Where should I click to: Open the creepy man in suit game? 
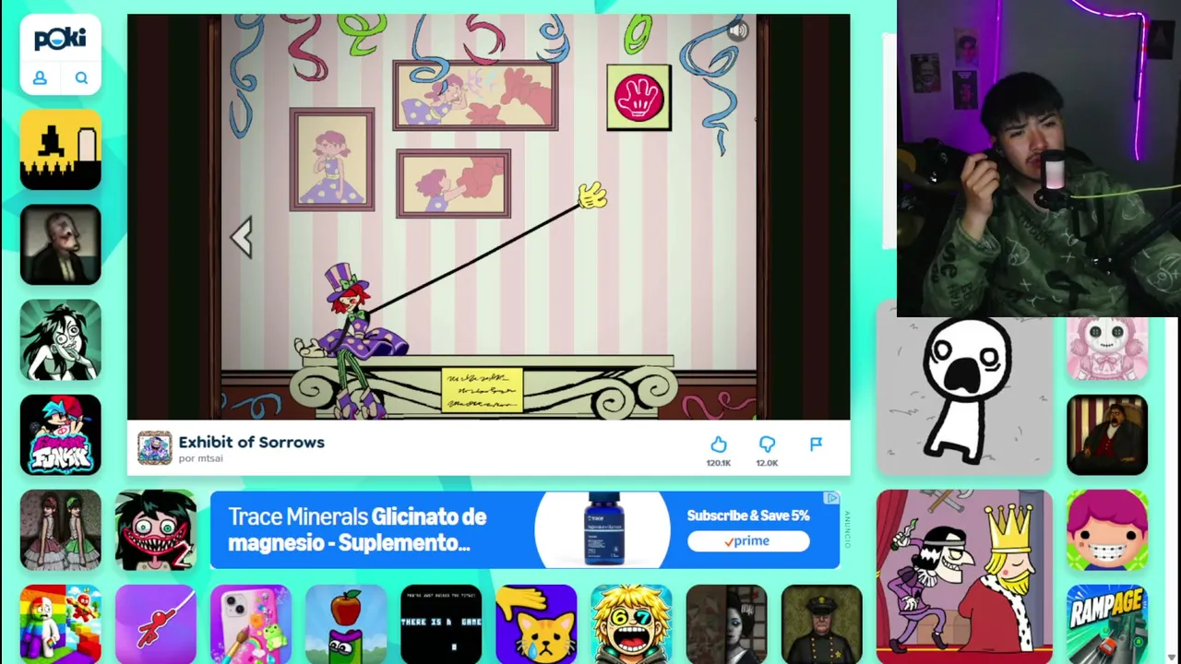point(61,244)
